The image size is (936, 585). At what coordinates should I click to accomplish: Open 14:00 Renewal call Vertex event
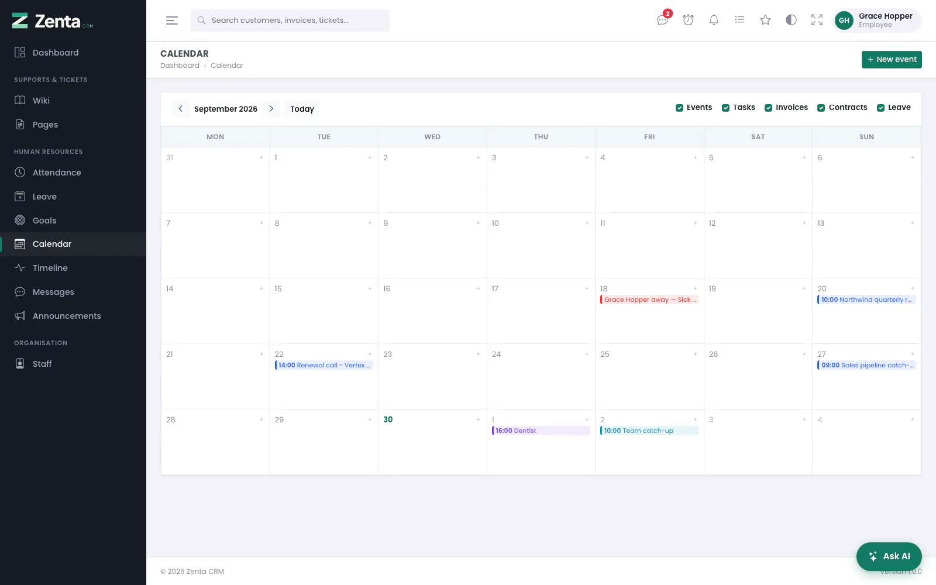[324, 365]
